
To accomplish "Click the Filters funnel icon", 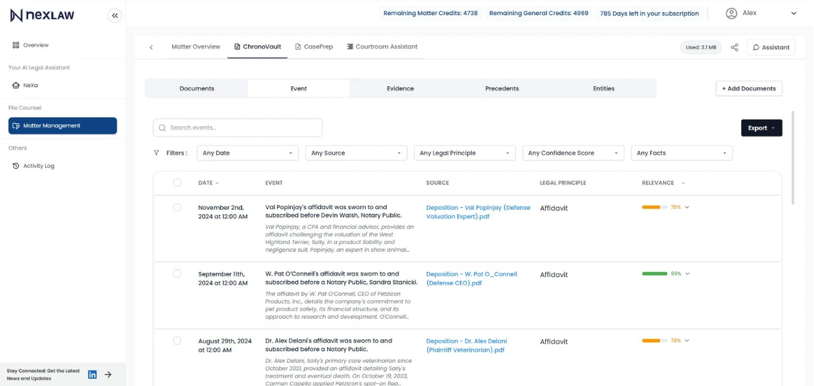I will coord(156,153).
